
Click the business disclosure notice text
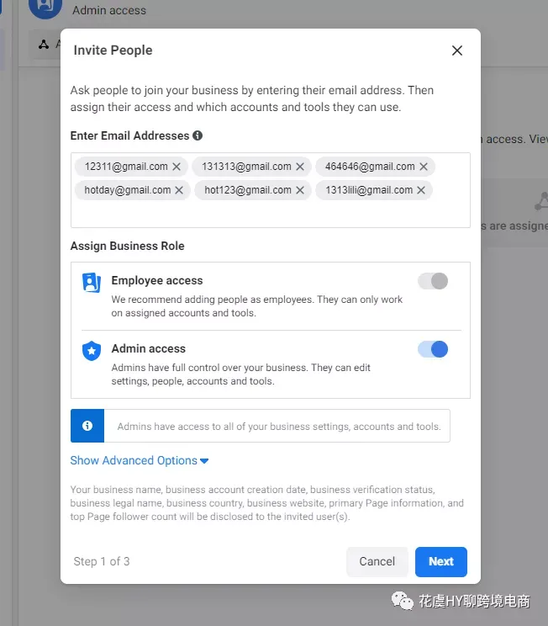pos(266,503)
